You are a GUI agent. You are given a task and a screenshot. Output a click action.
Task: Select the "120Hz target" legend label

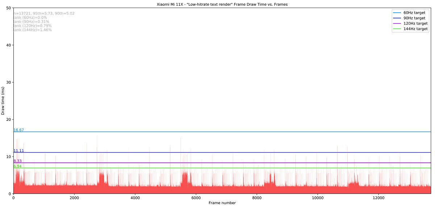click(x=415, y=24)
